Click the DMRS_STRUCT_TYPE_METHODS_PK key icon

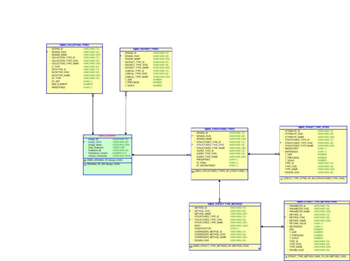coord(191,246)
